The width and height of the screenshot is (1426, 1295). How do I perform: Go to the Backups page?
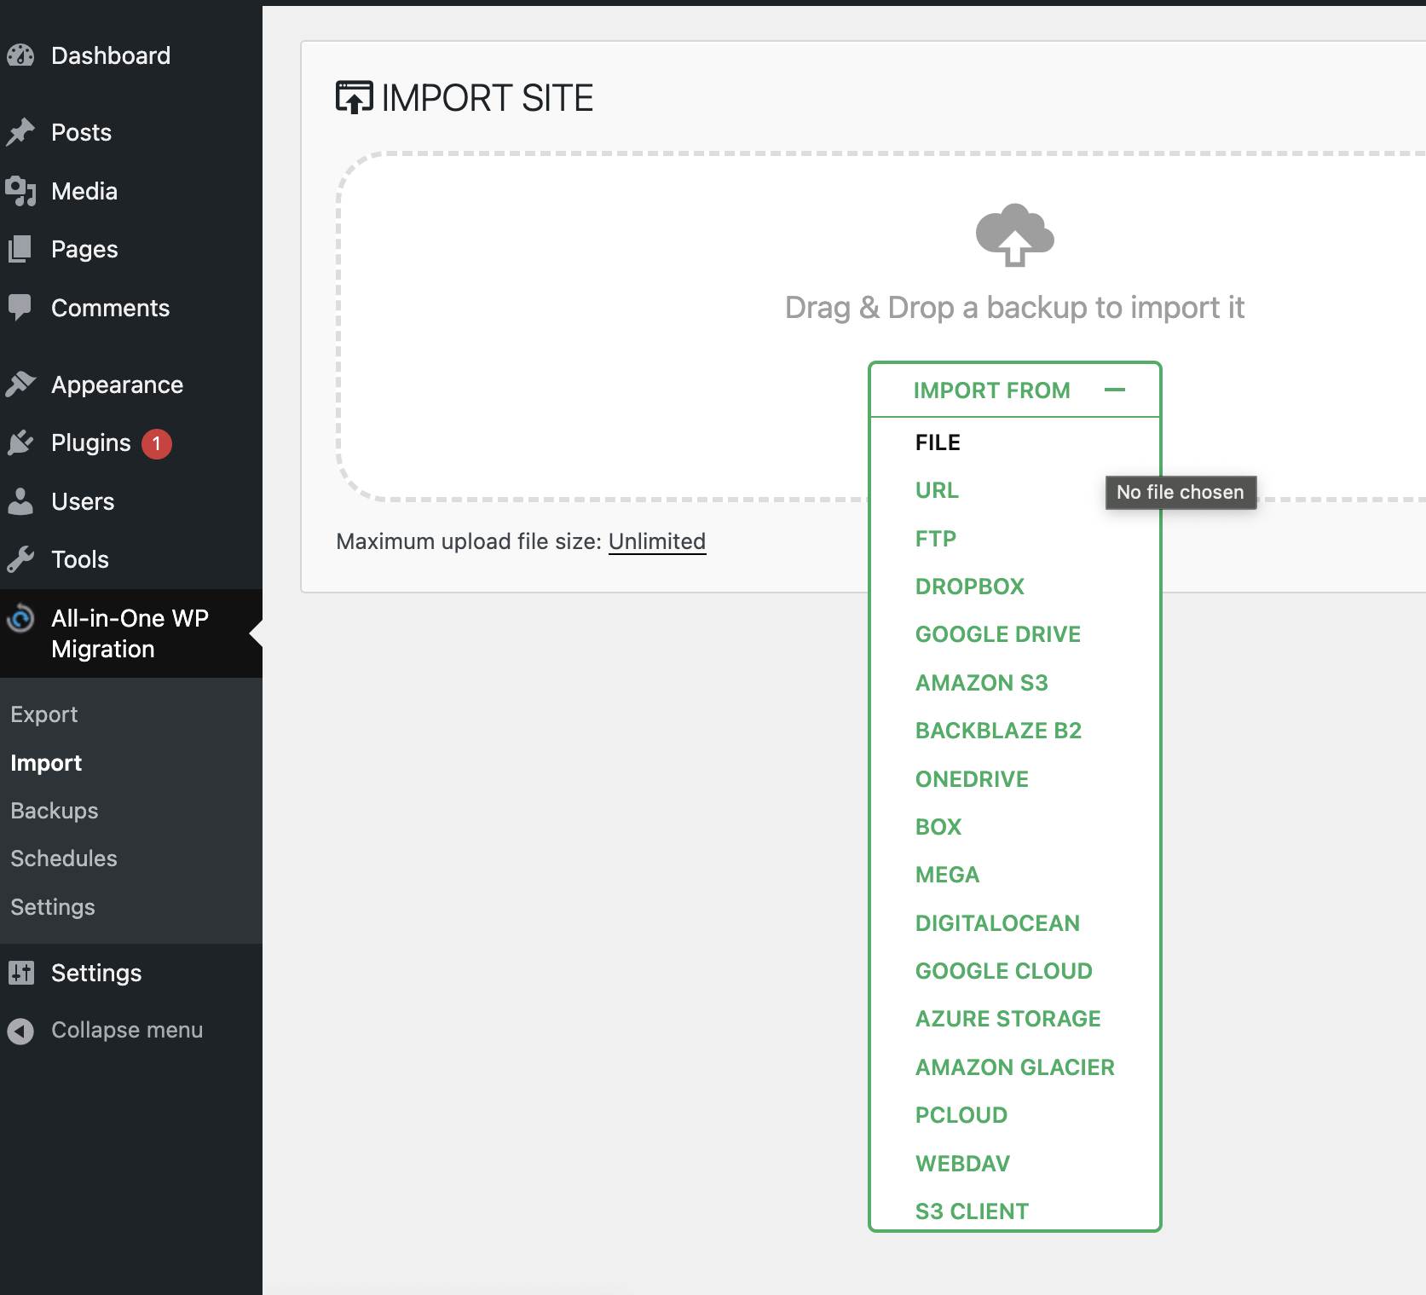click(55, 811)
